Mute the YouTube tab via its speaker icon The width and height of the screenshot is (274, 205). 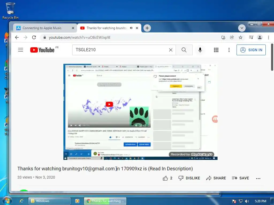tap(131, 28)
